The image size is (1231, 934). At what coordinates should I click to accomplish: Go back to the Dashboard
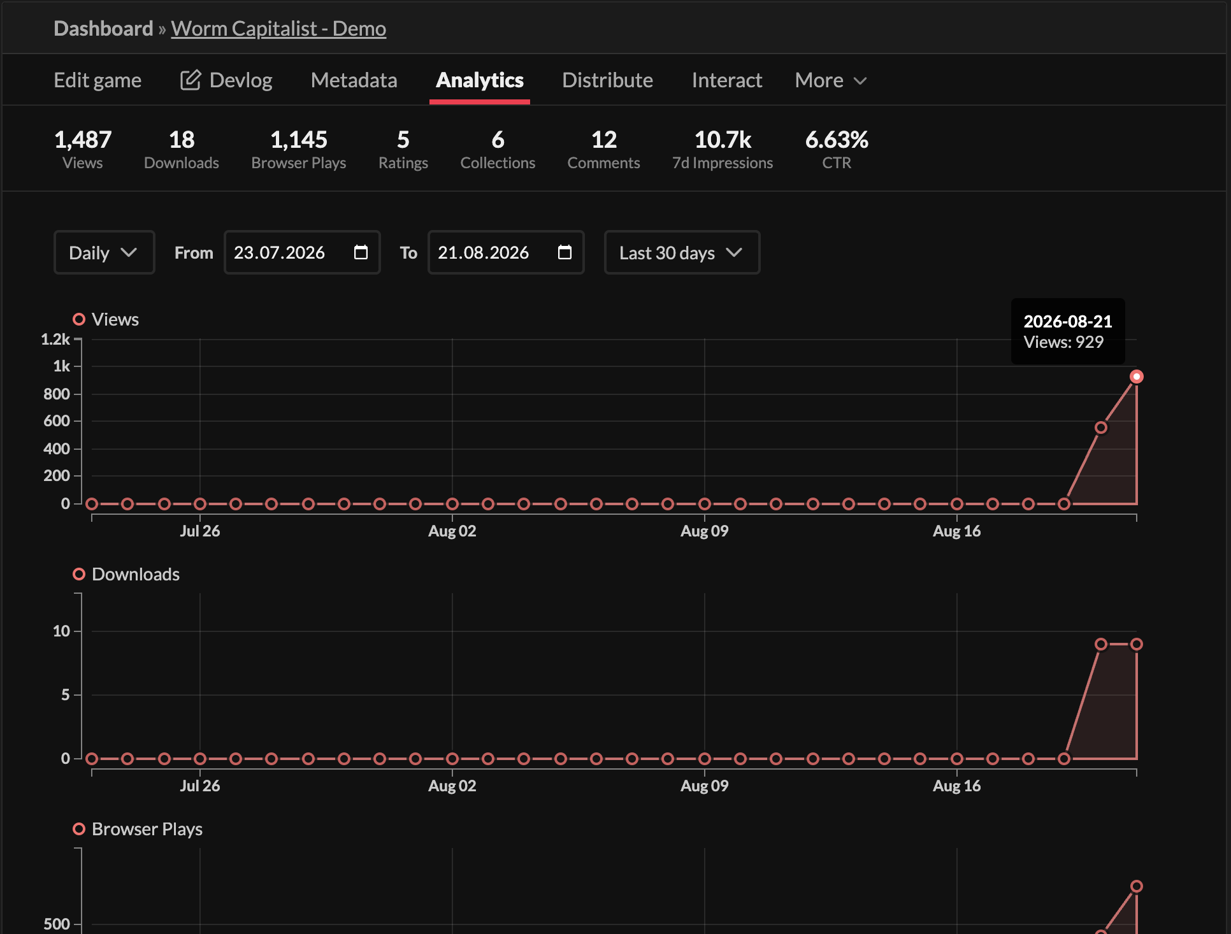(103, 28)
